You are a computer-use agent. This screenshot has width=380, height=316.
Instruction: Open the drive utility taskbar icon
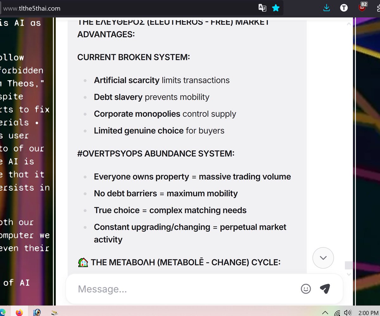click(54, 313)
